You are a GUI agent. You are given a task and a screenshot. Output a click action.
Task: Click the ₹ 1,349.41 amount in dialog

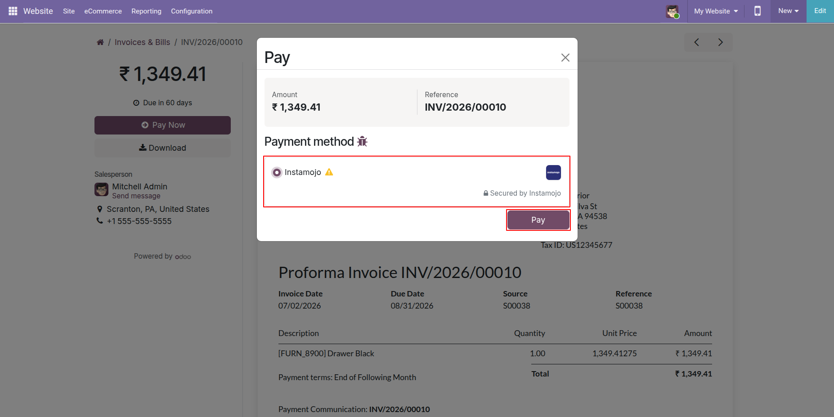[x=296, y=107]
